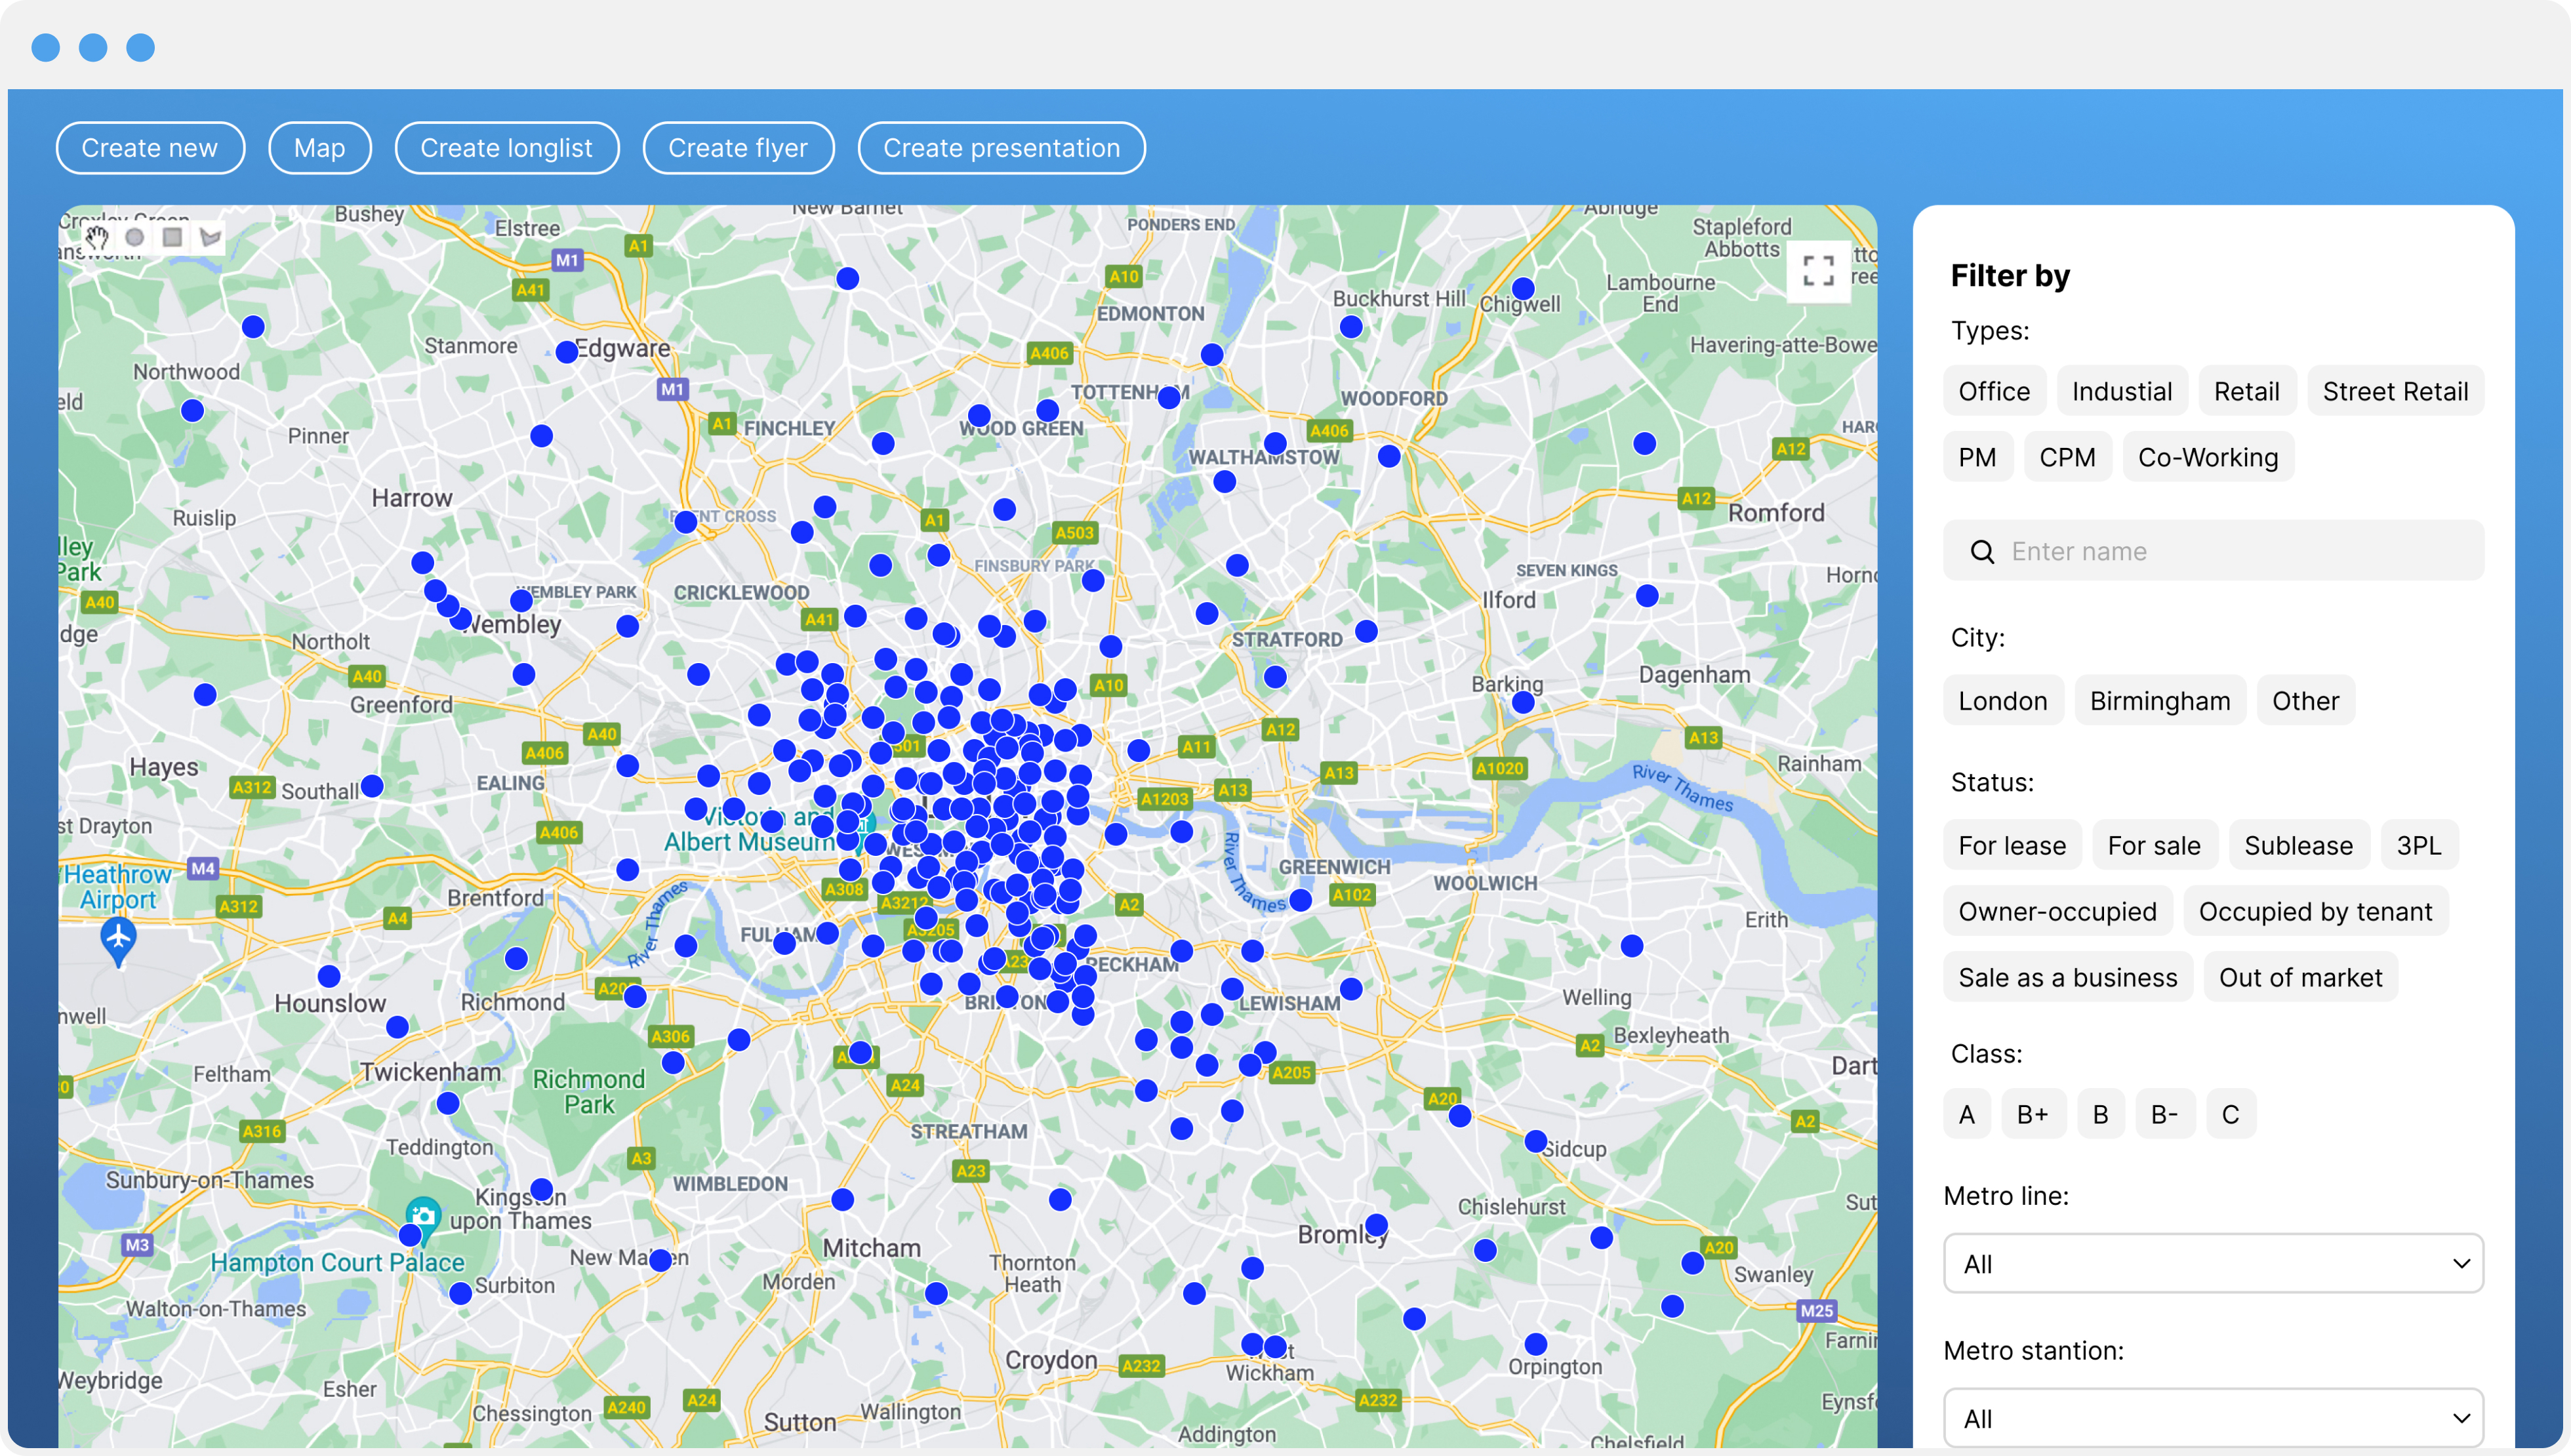Click Create longlist
Screen dimensions: 2571x1456
point(507,148)
